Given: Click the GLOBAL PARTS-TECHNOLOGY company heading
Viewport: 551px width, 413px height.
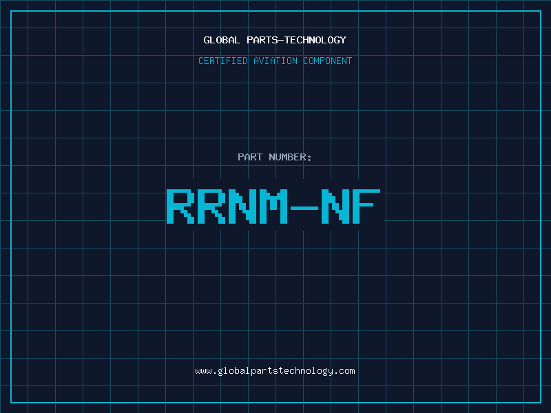Looking at the screenshot, I should click(x=275, y=40).
